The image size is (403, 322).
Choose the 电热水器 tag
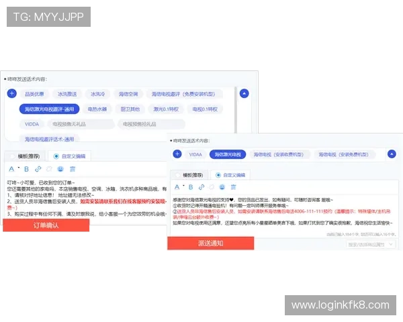coord(97,109)
